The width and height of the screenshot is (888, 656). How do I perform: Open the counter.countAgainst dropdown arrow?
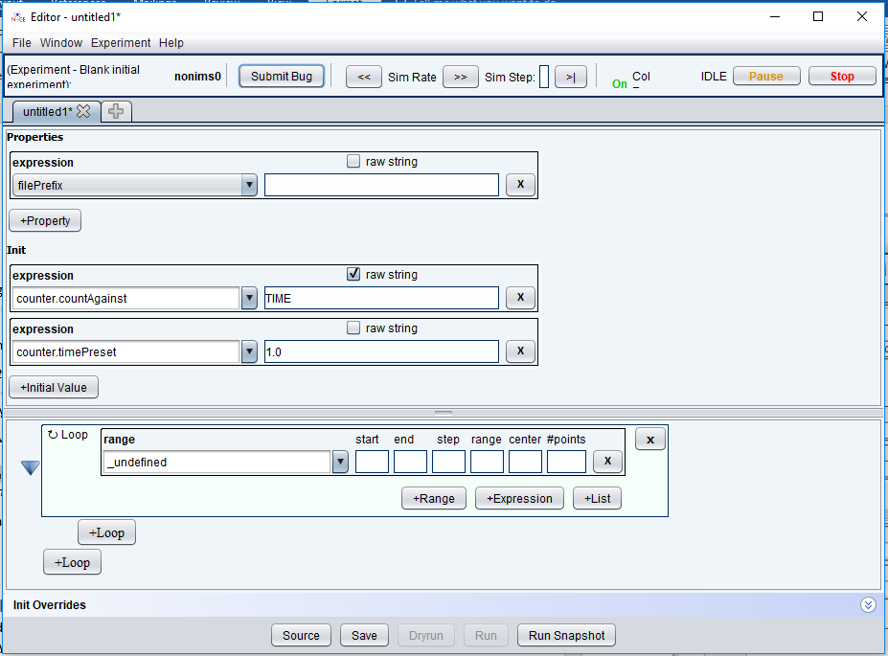click(249, 298)
